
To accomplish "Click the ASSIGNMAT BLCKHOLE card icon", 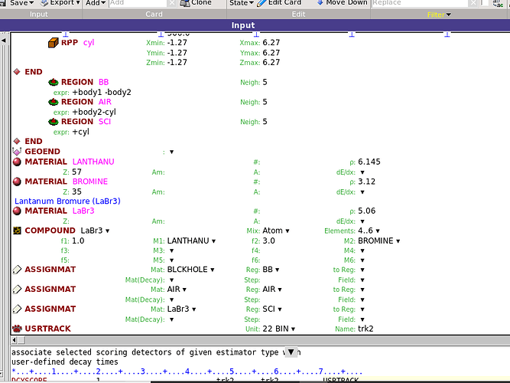I will [17, 270].
